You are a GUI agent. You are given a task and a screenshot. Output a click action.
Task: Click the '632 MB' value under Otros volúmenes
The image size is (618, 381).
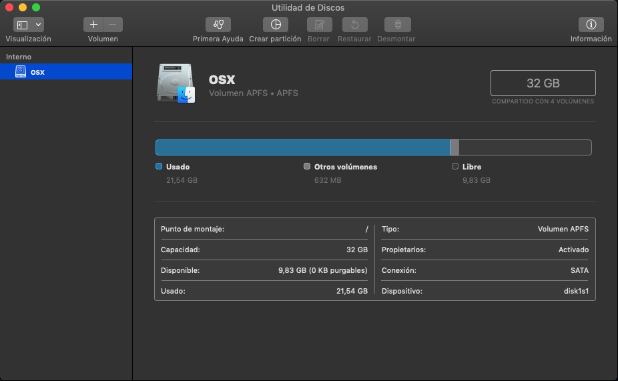[x=328, y=180]
